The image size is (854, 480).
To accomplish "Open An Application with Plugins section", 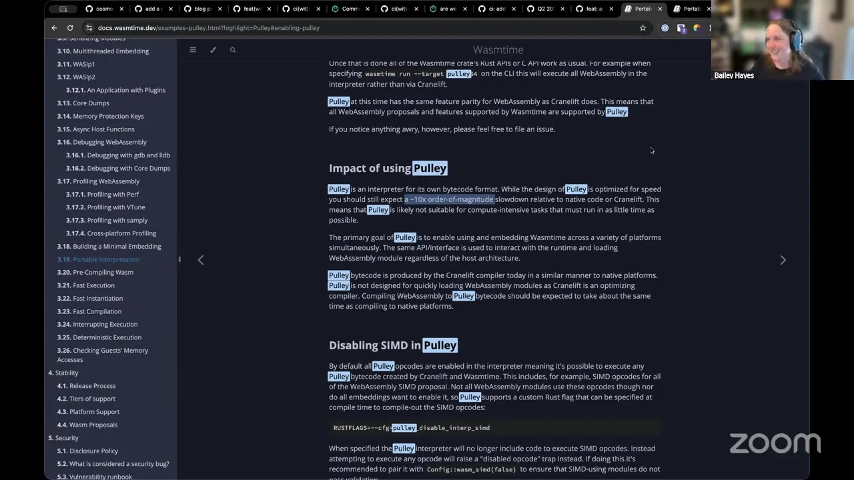I will tap(115, 90).
